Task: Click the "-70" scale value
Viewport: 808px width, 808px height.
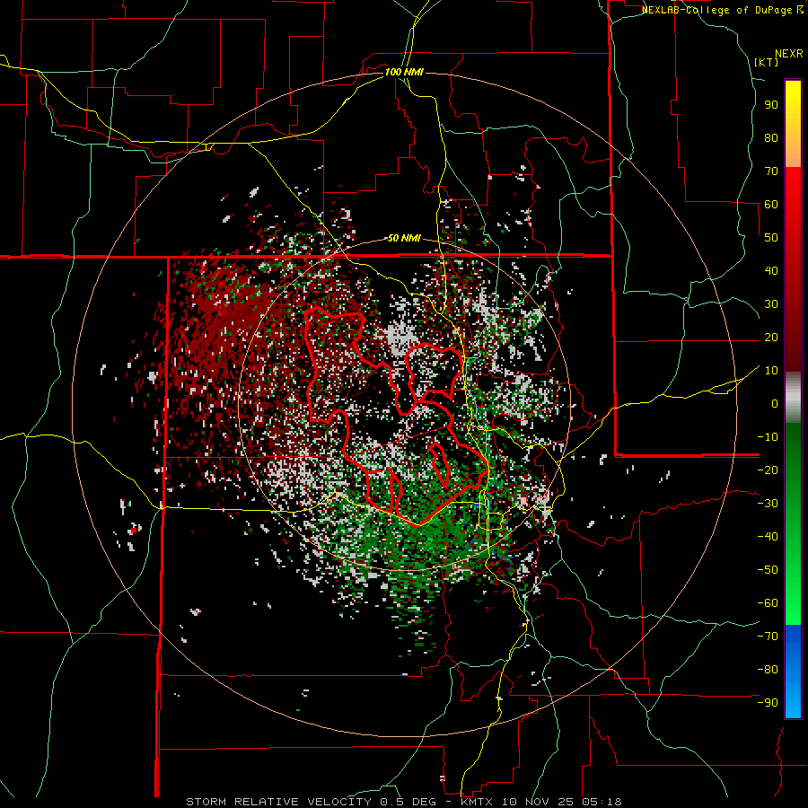Action: (768, 637)
